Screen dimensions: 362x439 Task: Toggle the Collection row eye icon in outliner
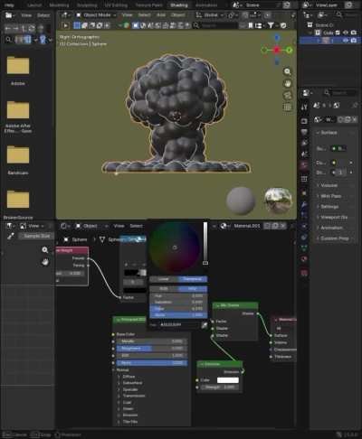(346, 33)
